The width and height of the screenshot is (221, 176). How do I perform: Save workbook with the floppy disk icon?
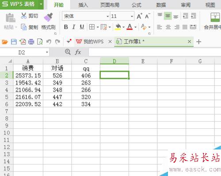pos(14,42)
